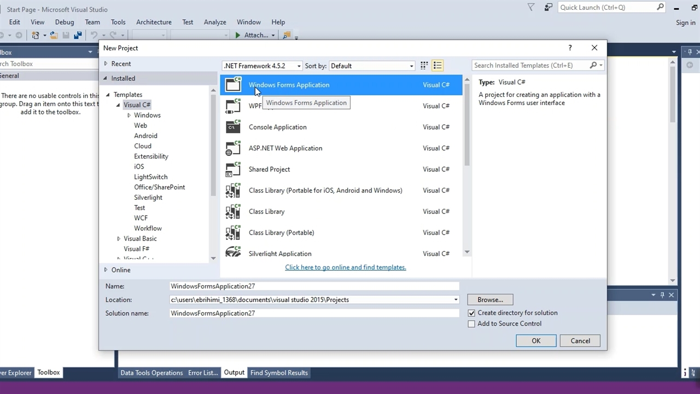Uncheck Create directory for solution
Viewport: 700px width, 394px height.
pyautogui.click(x=471, y=313)
